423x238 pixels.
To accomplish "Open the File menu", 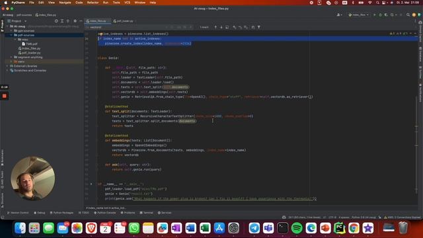I will click(x=32, y=3).
